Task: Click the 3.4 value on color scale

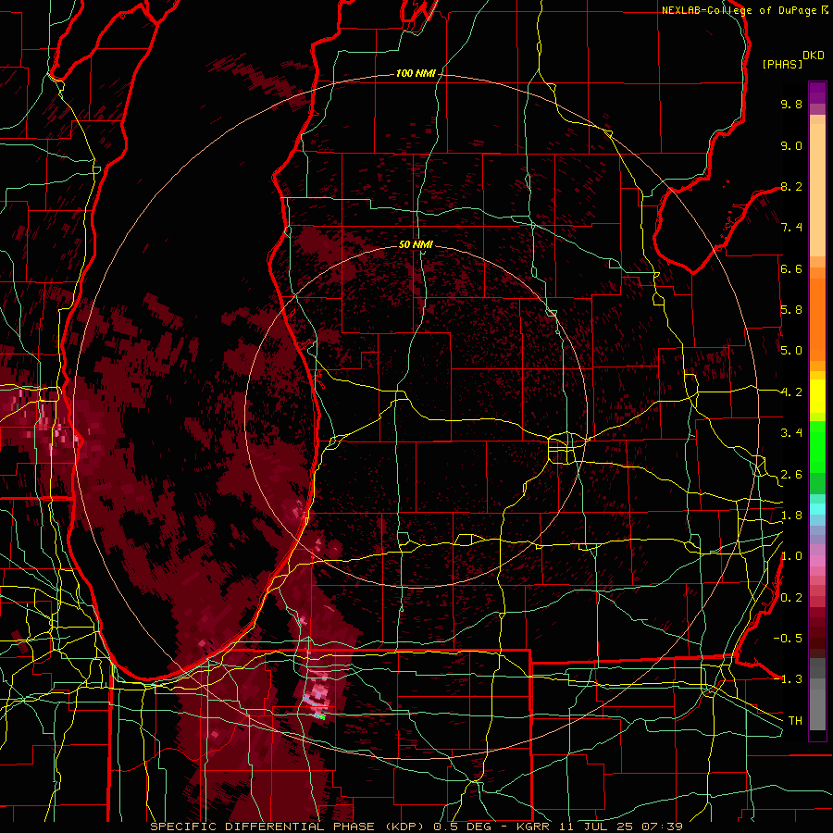Action: (x=791, y=433)
